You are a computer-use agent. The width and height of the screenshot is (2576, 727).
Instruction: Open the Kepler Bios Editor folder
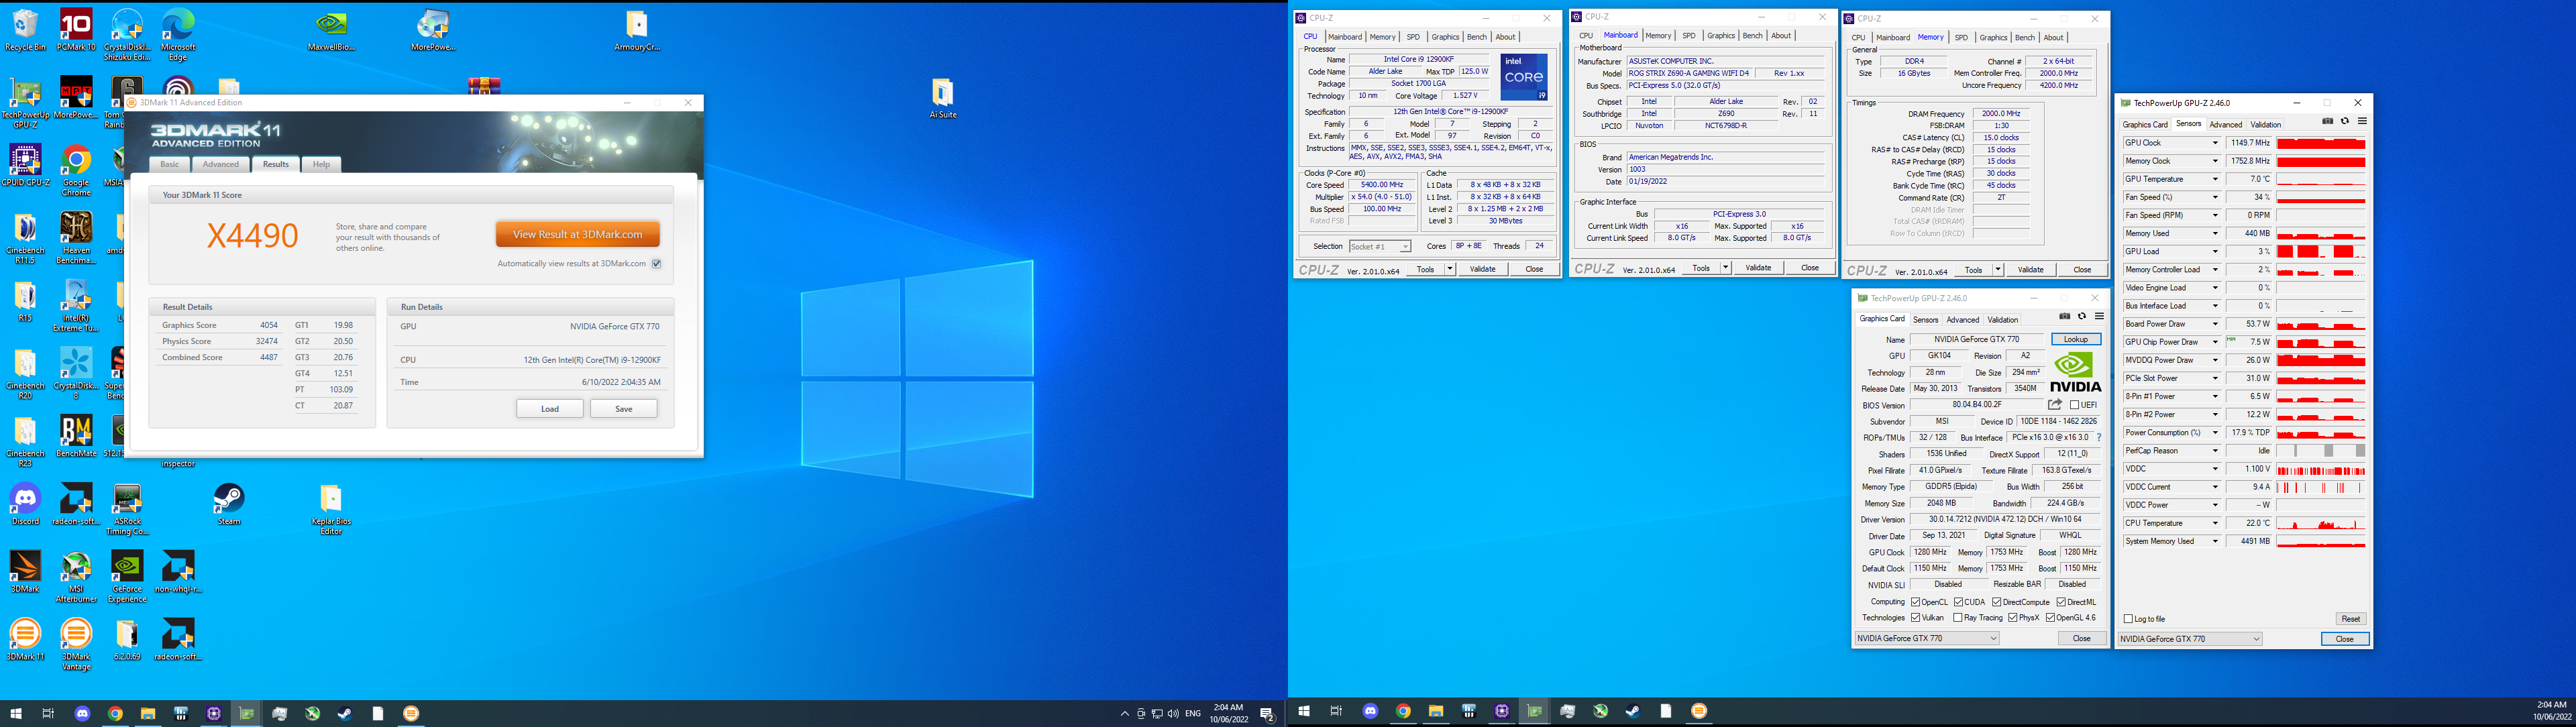pyautogui.click(x=331, y=510)
